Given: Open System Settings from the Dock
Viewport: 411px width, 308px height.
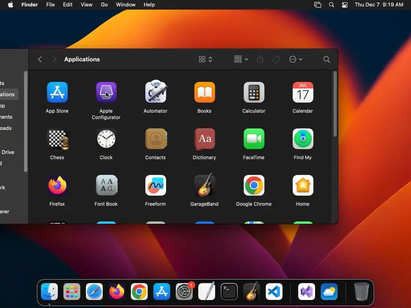Looking at the screenshot, I should [x=184, y=292].
